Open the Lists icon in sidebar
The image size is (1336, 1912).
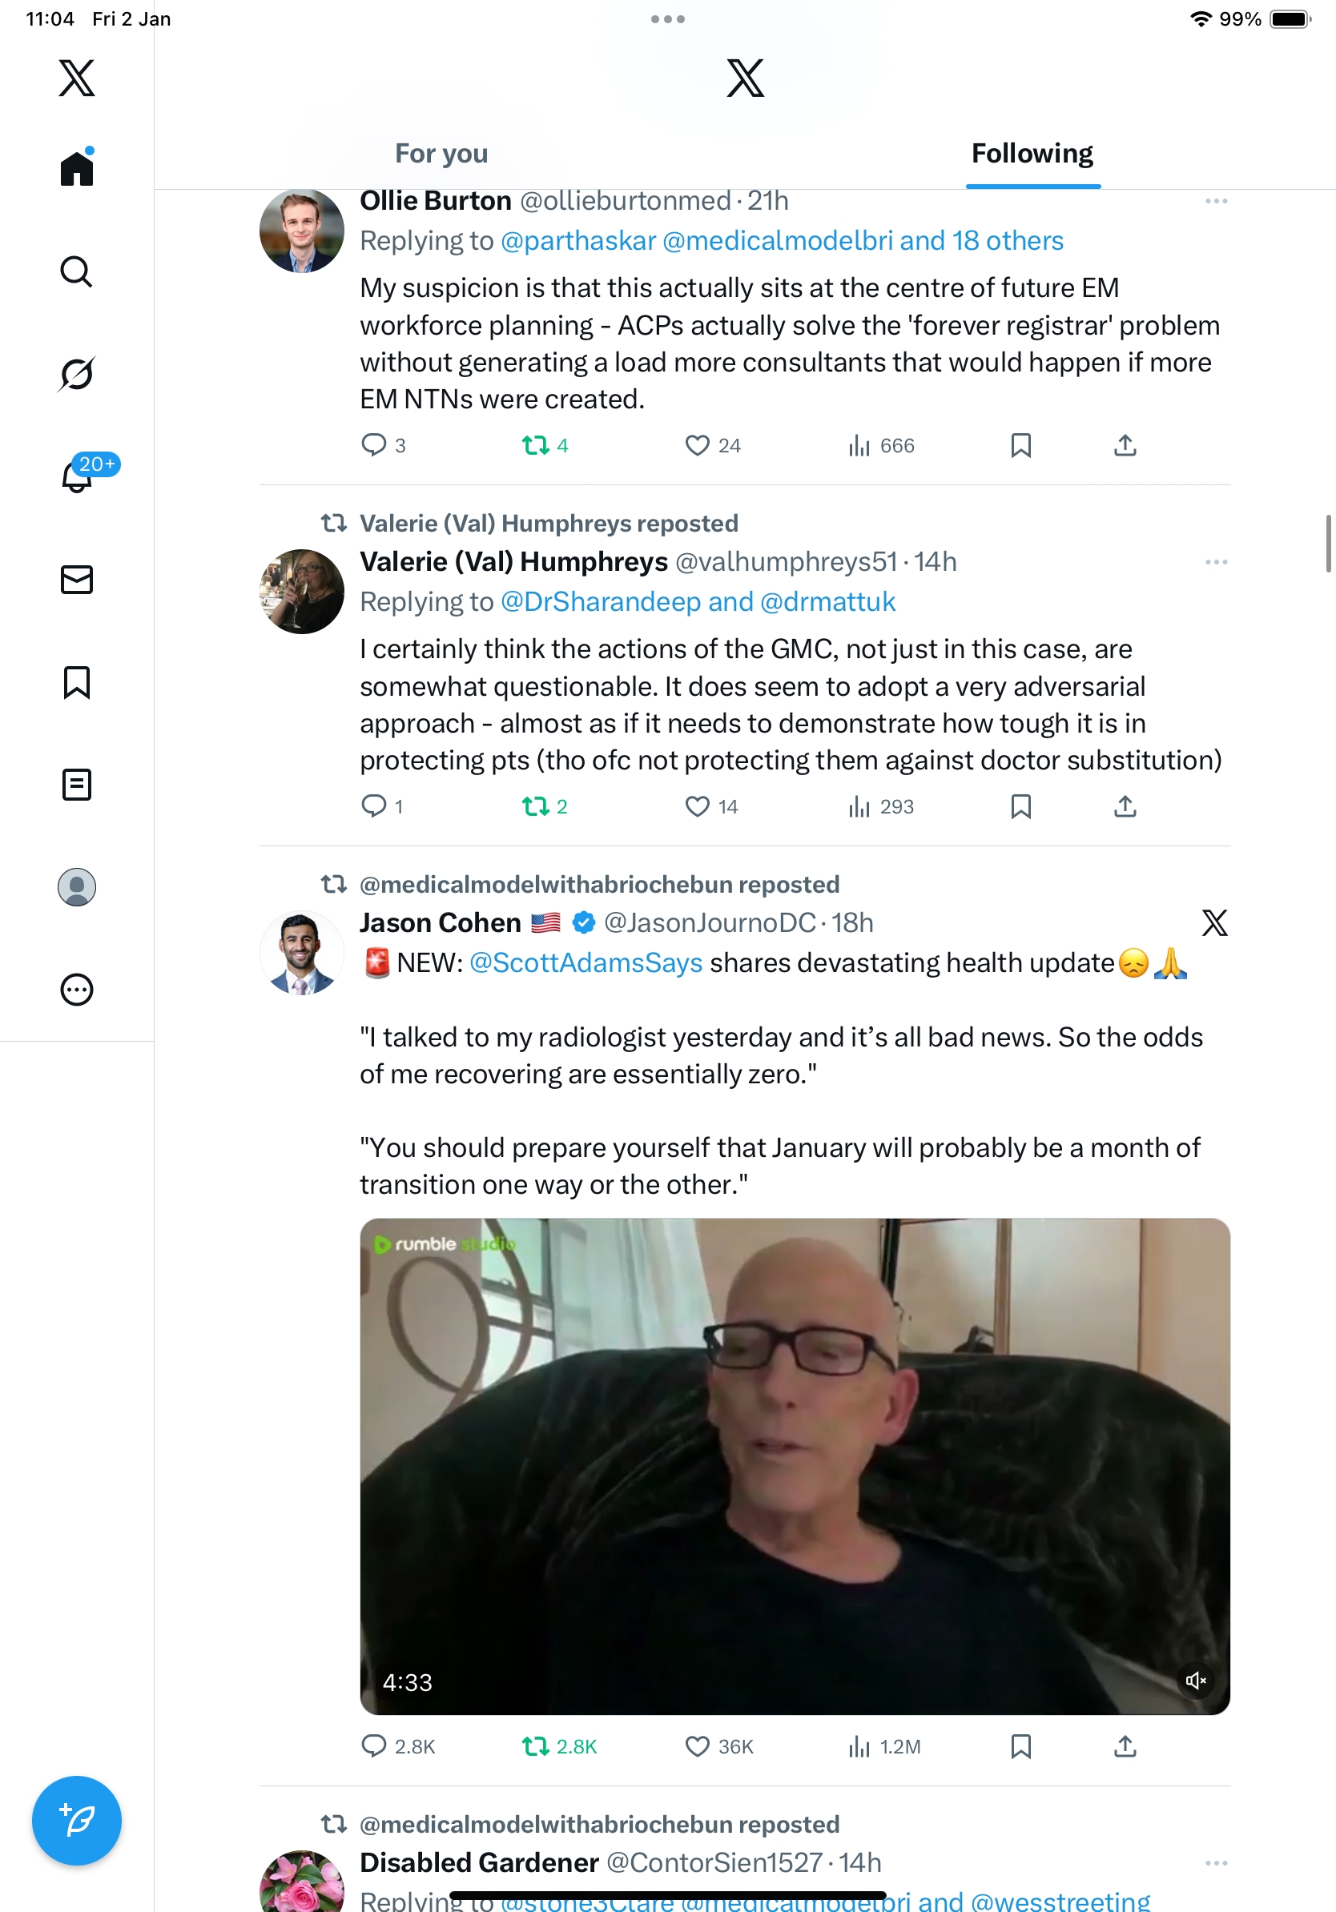coord(77,785)
